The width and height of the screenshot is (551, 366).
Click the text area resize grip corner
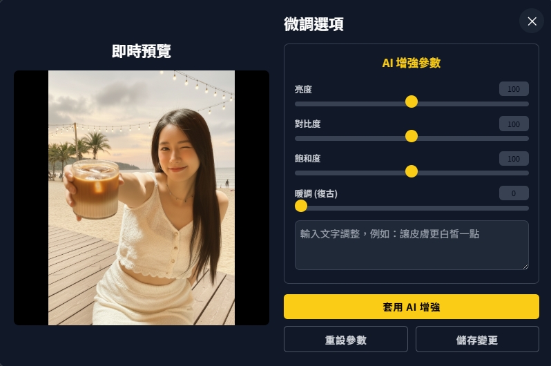525,267
